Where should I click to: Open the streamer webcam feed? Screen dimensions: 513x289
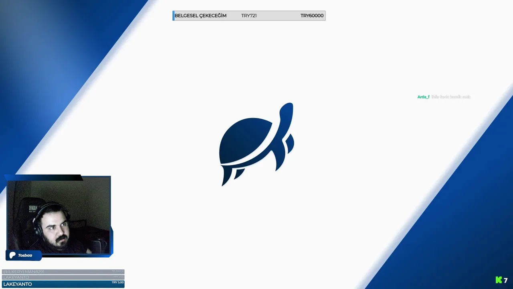point(59,217)
